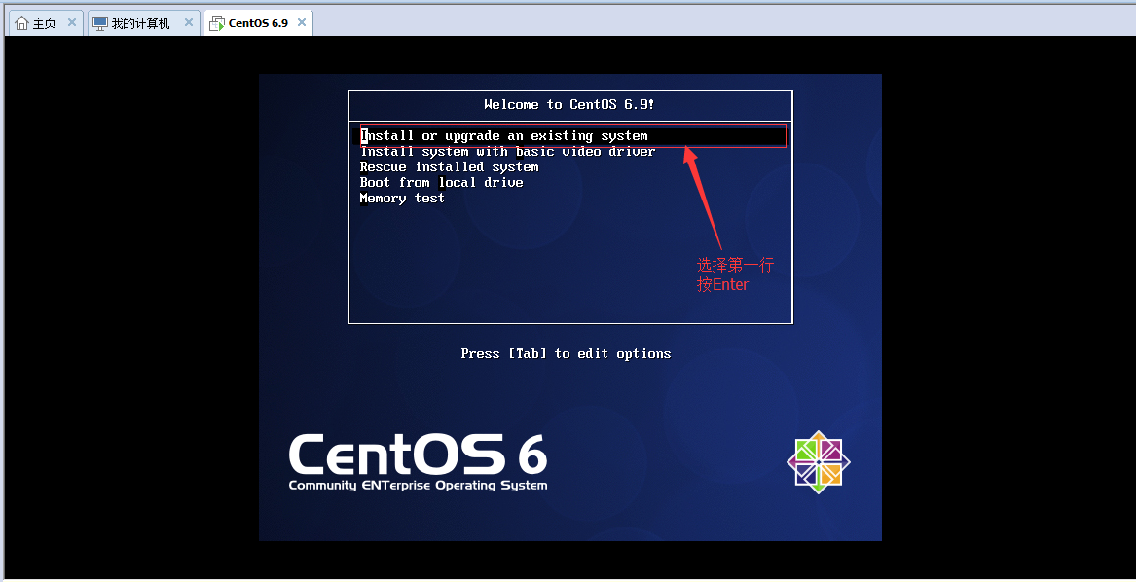Click the large CentOS 6 wordmark
1136x582 pixels.
coord(418,454)
